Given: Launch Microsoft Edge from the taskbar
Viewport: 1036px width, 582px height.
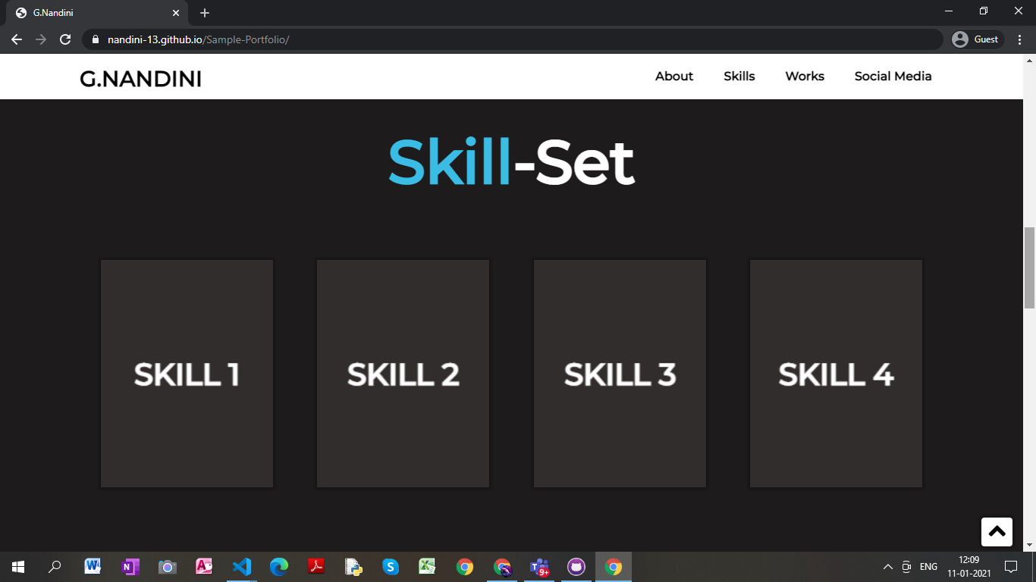Looking at the screenshot, I should (x=278, y=567).
